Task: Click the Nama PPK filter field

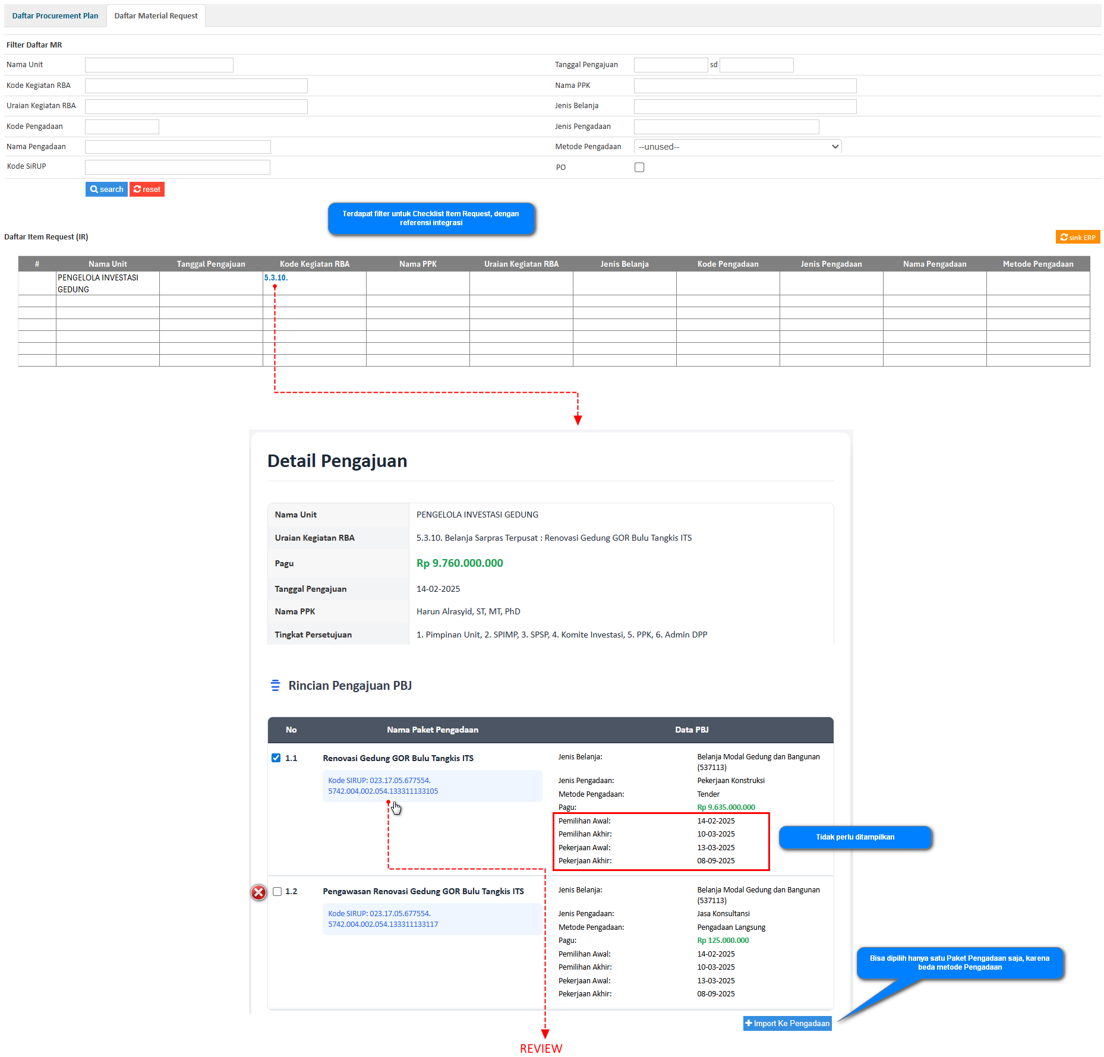Action: click(745, 86)
